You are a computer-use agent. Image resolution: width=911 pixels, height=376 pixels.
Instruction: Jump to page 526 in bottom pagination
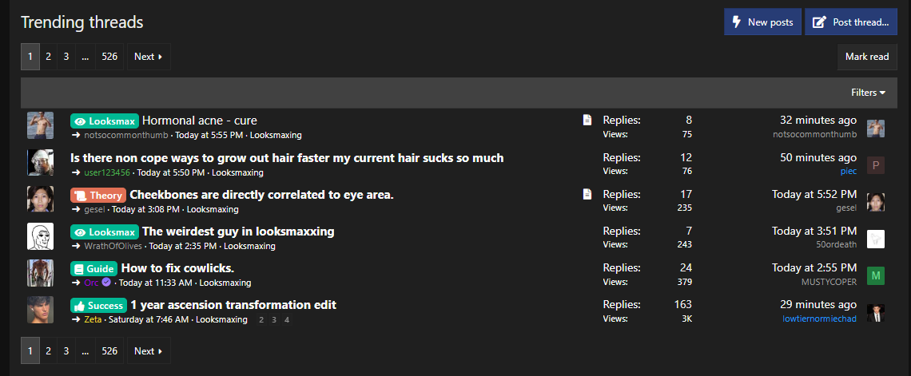click(109, 350)
